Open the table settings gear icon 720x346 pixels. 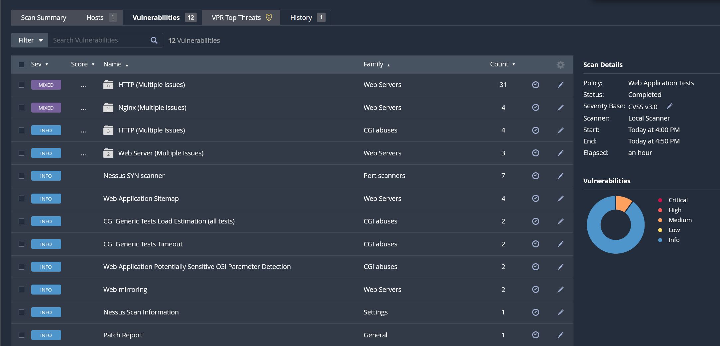point(560,64)
